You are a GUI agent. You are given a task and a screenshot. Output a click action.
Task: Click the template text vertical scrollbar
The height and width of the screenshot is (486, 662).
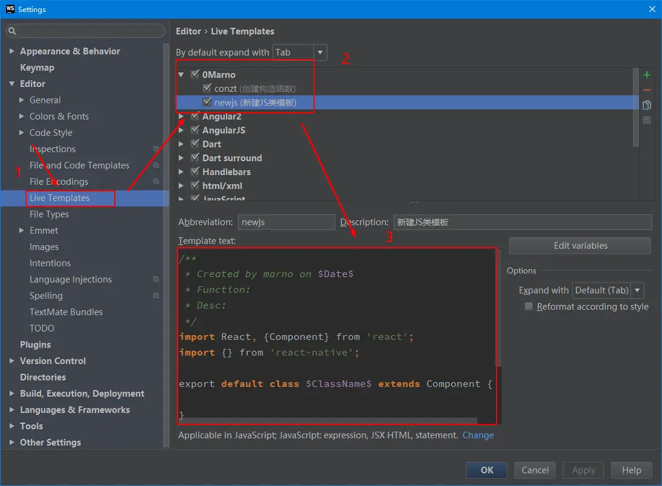tap(498, 308)
